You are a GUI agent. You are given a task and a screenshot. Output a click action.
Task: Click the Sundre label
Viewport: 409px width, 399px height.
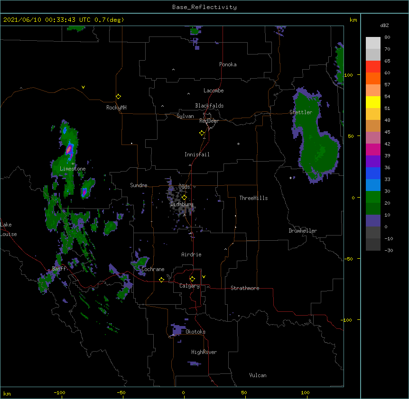(139, 185)
